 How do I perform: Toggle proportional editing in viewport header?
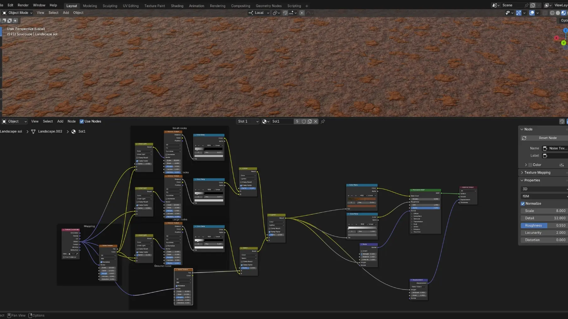pos(302,13)
